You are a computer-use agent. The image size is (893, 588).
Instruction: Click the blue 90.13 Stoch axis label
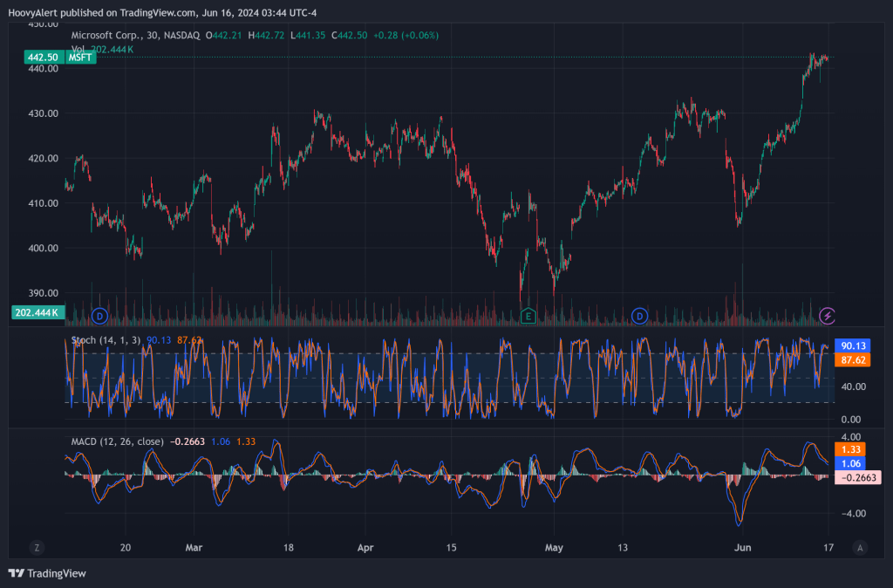[852, 345]
